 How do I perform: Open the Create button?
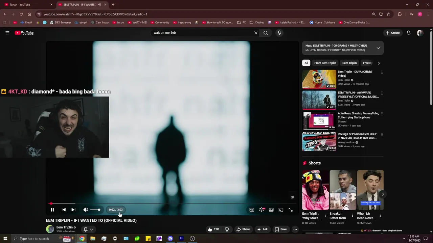(x=392, y=33)
